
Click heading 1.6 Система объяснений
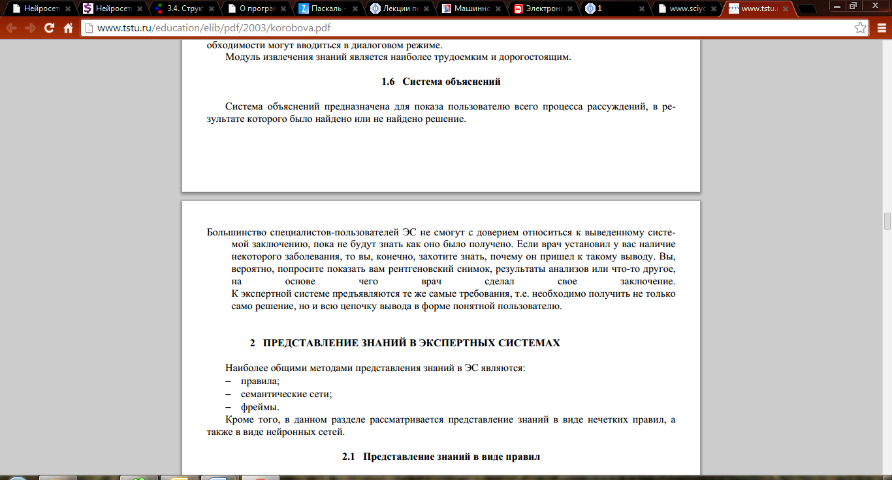tap(441, 82)
